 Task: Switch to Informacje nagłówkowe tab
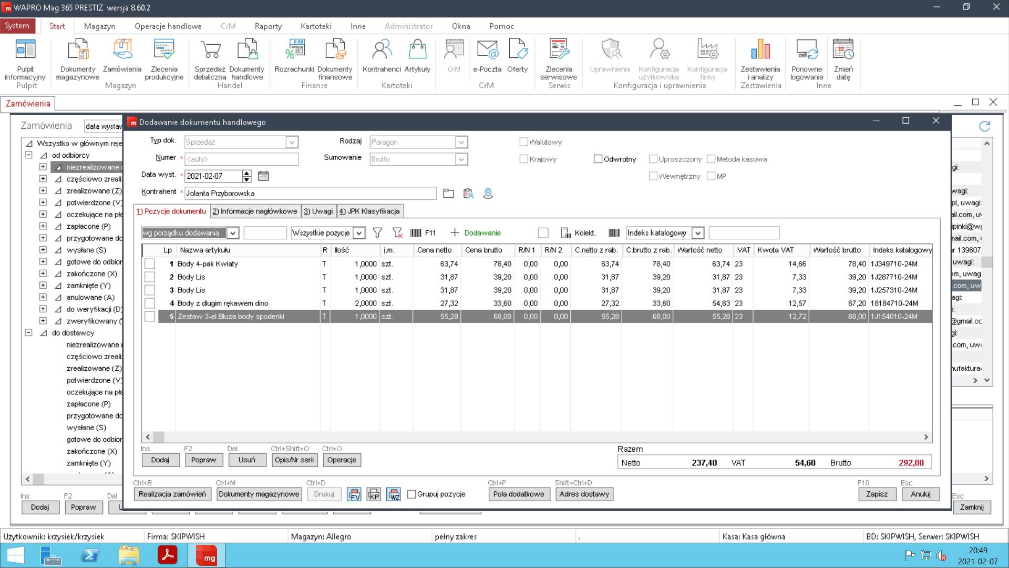click(x=255, y=211)
